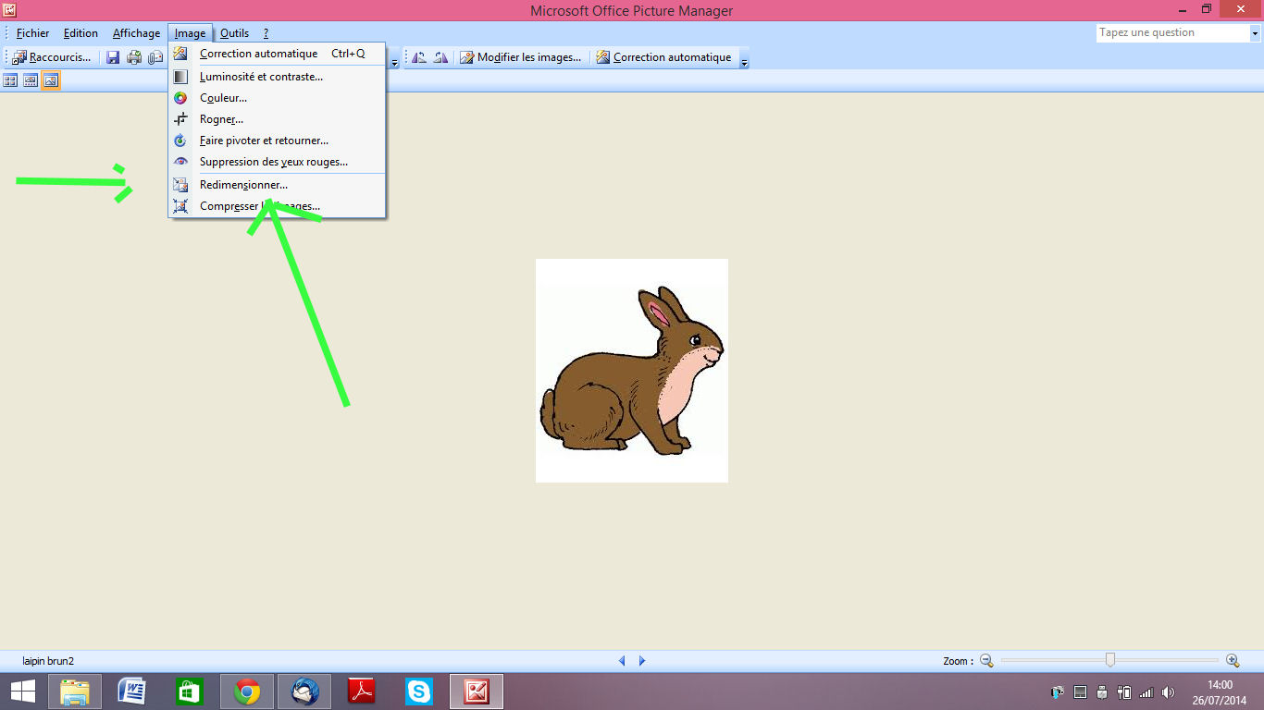Click the rotate right icon
Screen dimensions: 1264x710
(x=440, y=57)
